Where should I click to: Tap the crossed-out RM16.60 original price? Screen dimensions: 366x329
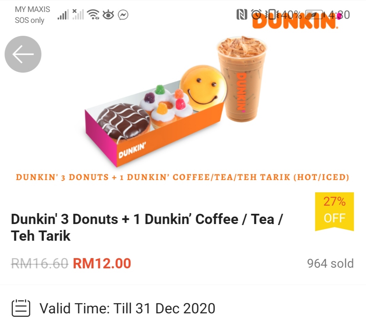[40, 264]
